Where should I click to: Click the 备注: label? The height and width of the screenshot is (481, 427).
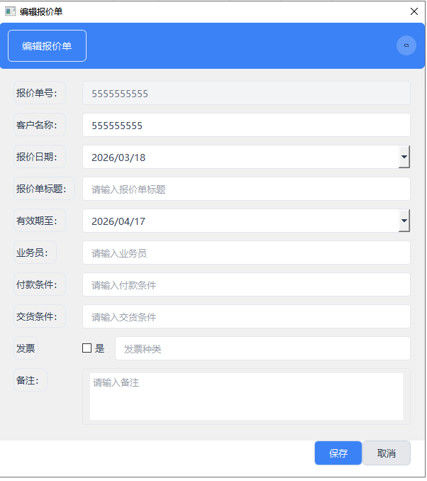coord(30,380)
